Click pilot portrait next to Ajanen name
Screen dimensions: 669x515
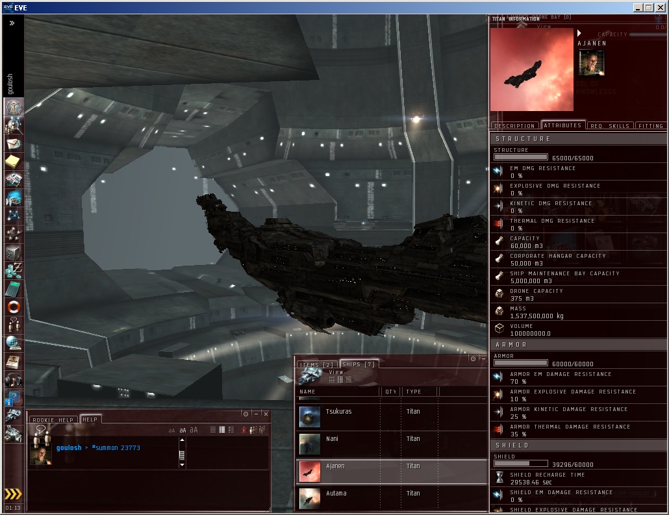pos(591,63)
